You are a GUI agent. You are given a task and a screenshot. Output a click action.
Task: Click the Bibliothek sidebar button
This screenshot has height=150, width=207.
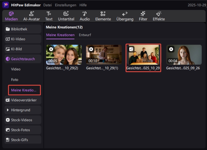tap(23, 29)
